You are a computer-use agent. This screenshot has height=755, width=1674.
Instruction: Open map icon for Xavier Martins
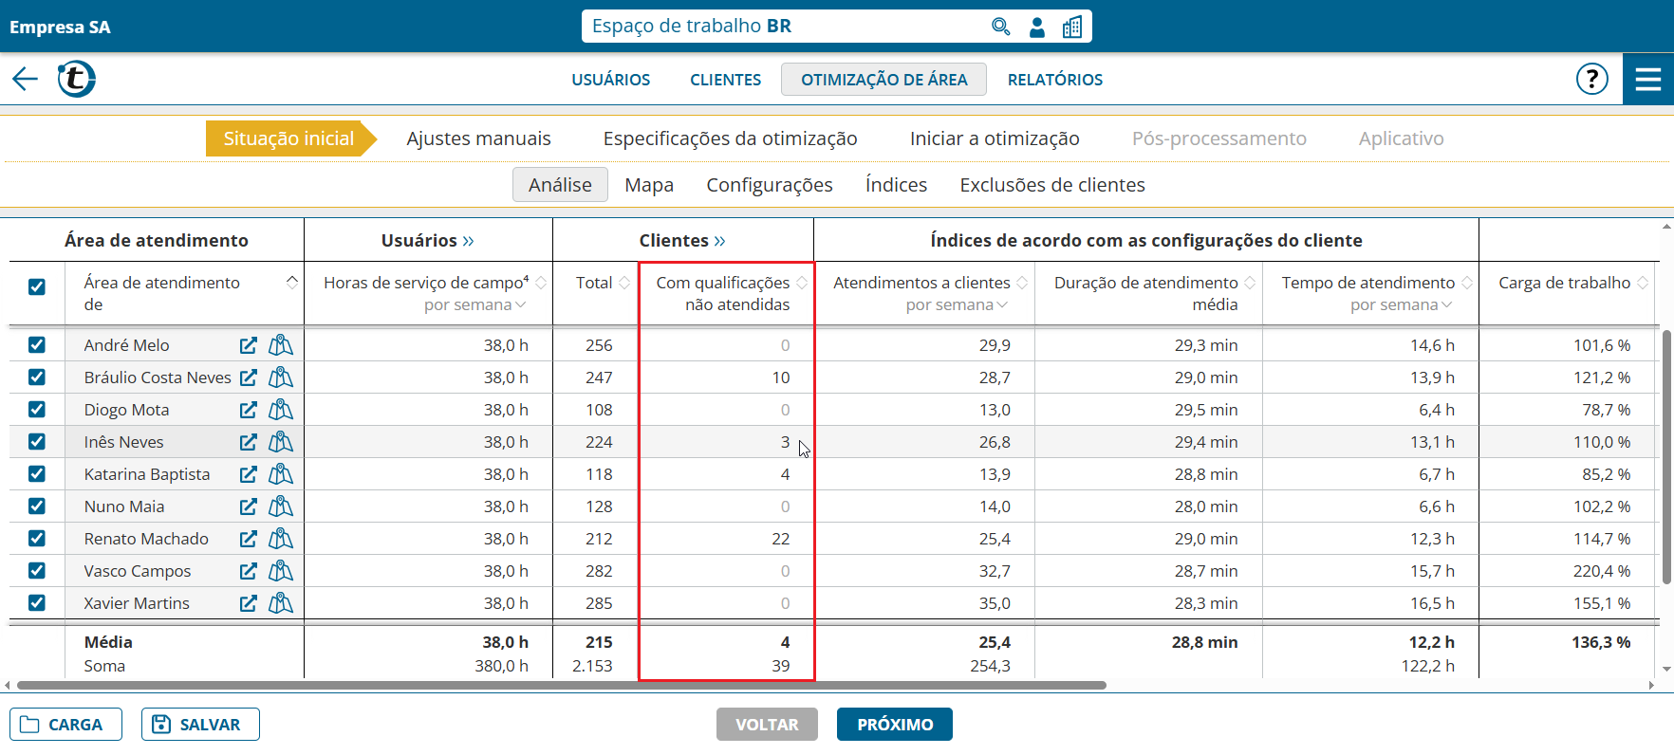point(281,603)
